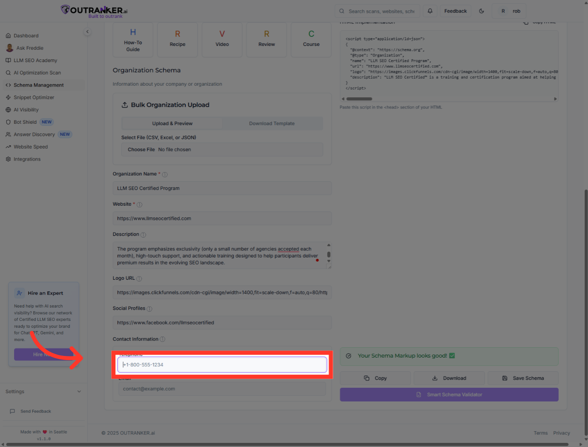Viewport: 588px width, 447px height.
Task: Collapse the left sidebar
Action: point(87,31)
